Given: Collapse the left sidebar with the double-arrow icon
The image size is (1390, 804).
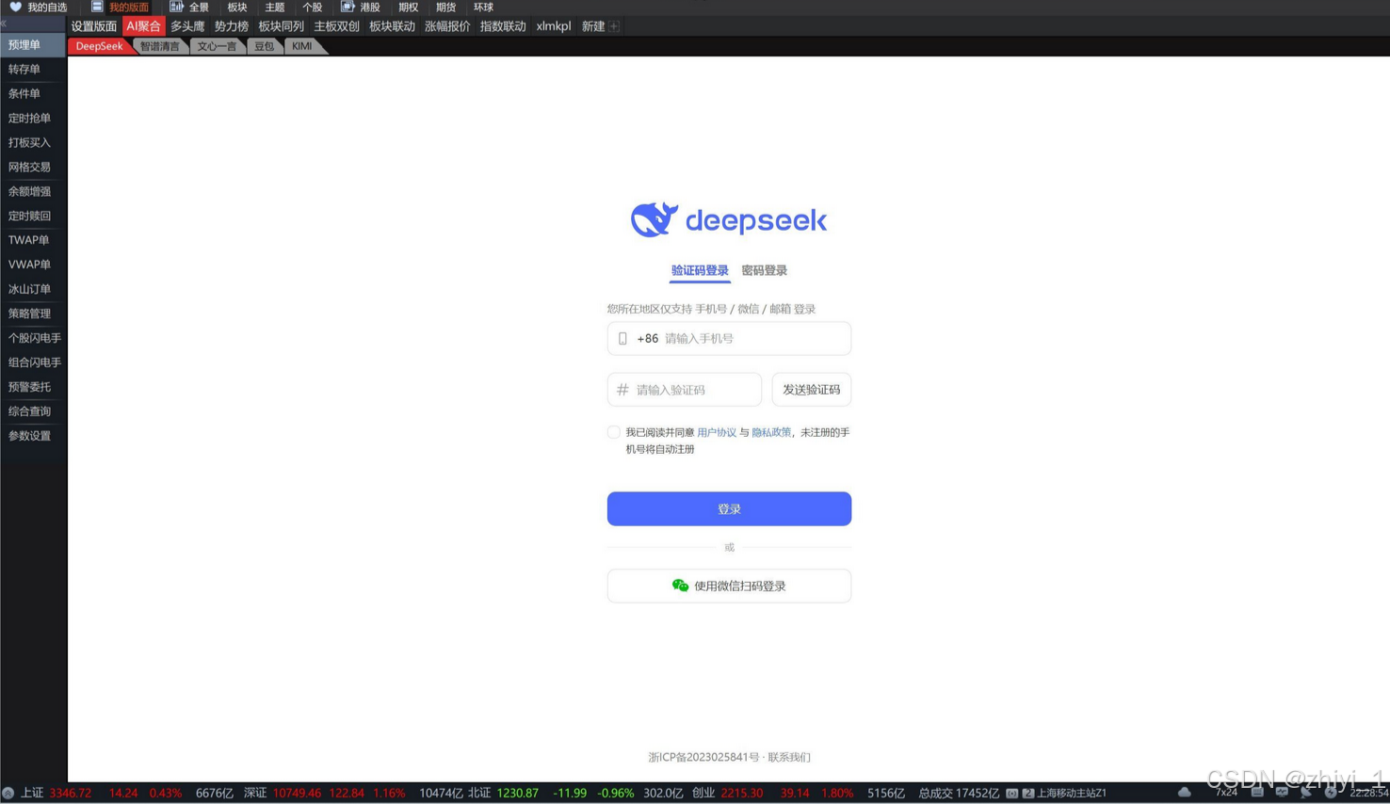Looking at the screenshot, I should pos(4,24).
